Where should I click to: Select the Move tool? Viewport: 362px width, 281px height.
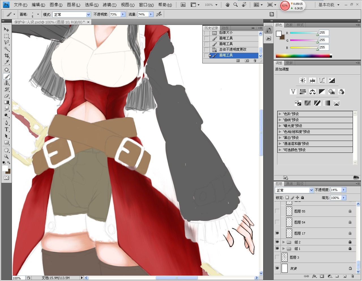coord(6,29)
